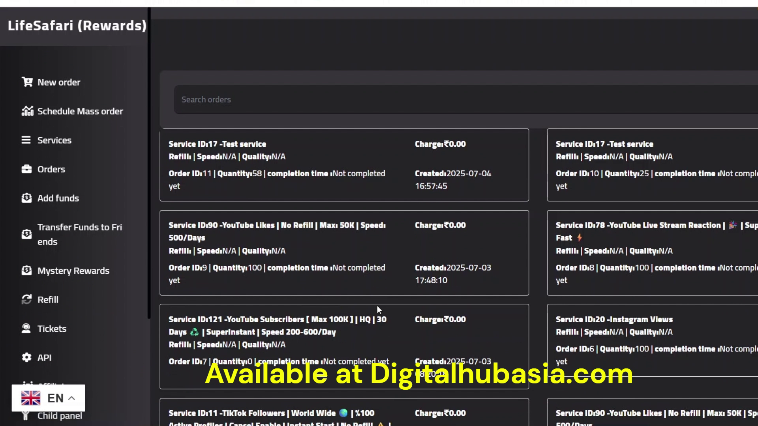Screen dimensions: 758x426
Task: Click 'Charge:₹0.00' in Order ID 11 card
Action: tap(440, 144)
